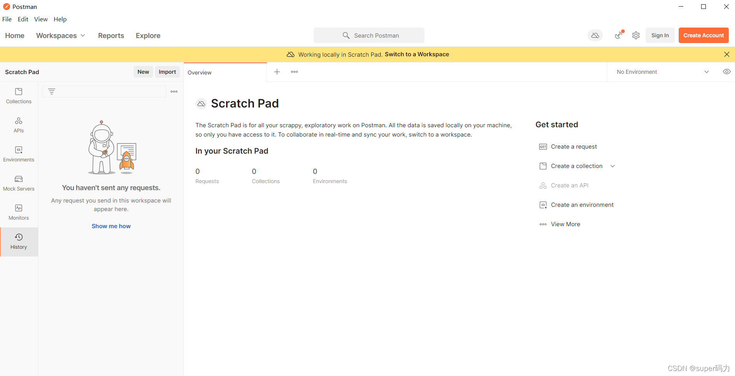
Task: Click the Import button
Action: 167,72
